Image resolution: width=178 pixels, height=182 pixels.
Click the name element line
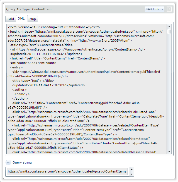tap(22, 94)
